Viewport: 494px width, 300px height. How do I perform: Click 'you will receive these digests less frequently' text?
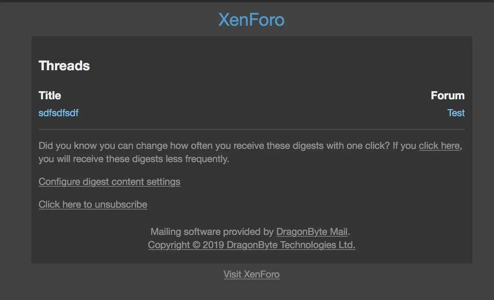[134, 159]
